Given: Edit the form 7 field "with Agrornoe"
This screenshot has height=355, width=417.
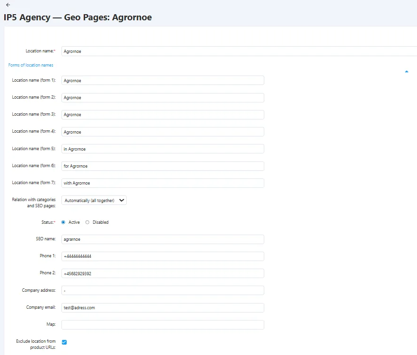Looking at the screenshot, I should click(x=163, y=183).
